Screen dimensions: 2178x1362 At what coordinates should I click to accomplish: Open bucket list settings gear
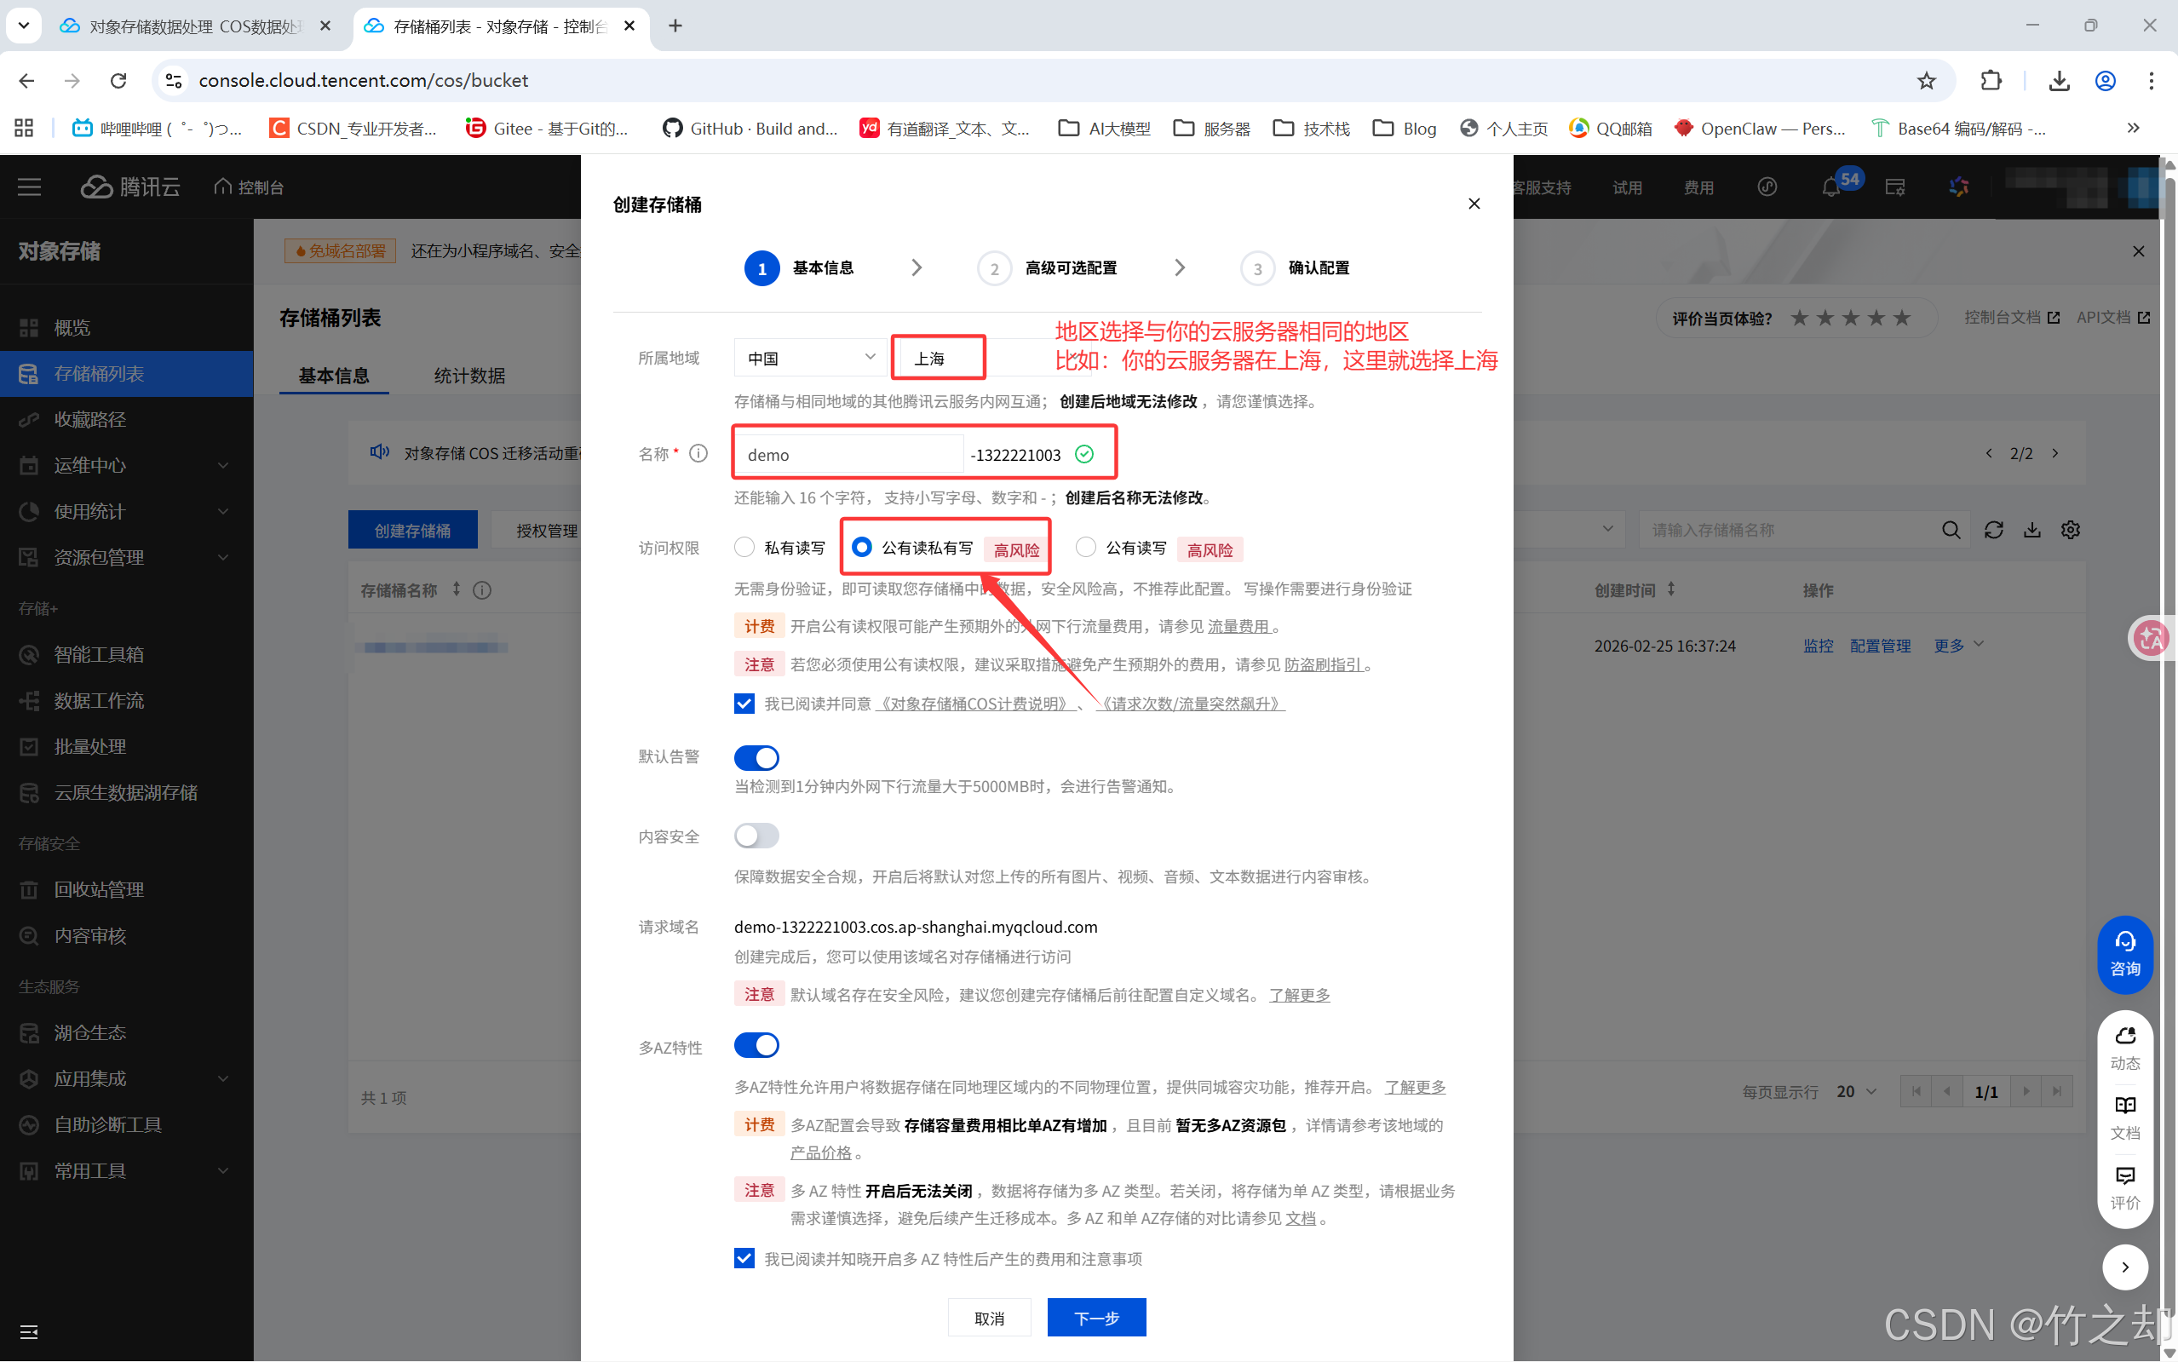[2071, 530]
